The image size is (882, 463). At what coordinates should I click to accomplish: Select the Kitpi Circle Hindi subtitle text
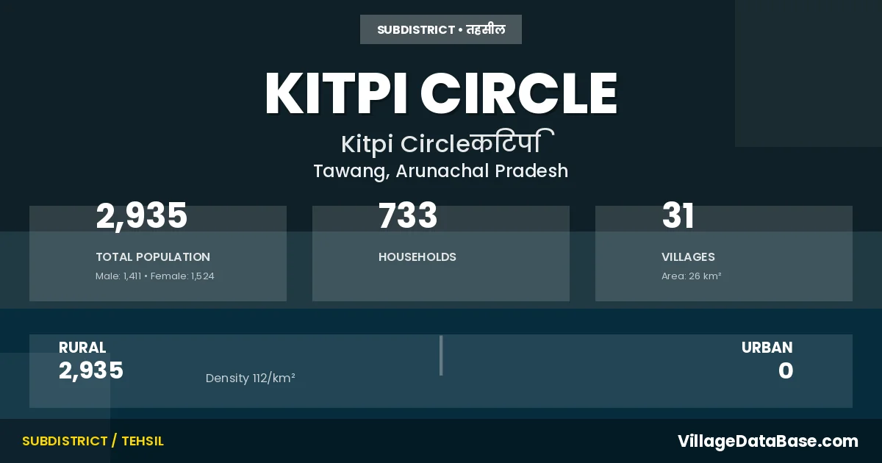tap(447, 143)
